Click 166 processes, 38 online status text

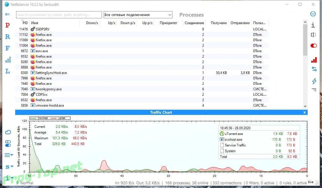(187, 183)
